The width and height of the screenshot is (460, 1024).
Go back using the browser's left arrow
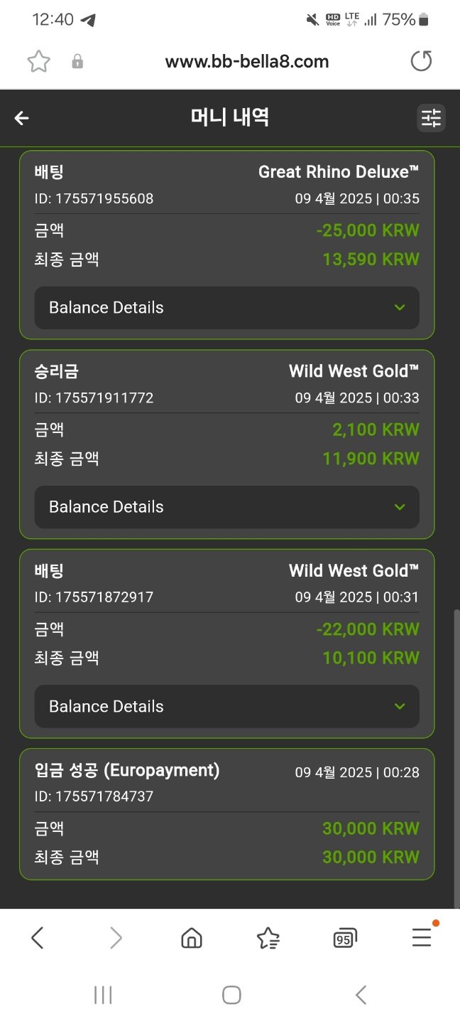pyautogui.click(x=38, y=939)
